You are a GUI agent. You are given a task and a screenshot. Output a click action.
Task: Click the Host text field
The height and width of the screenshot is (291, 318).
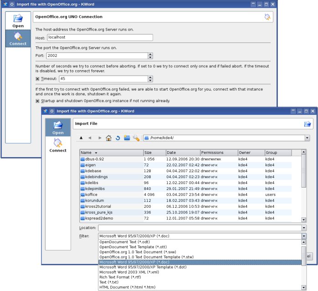click(x=100, y=38)
